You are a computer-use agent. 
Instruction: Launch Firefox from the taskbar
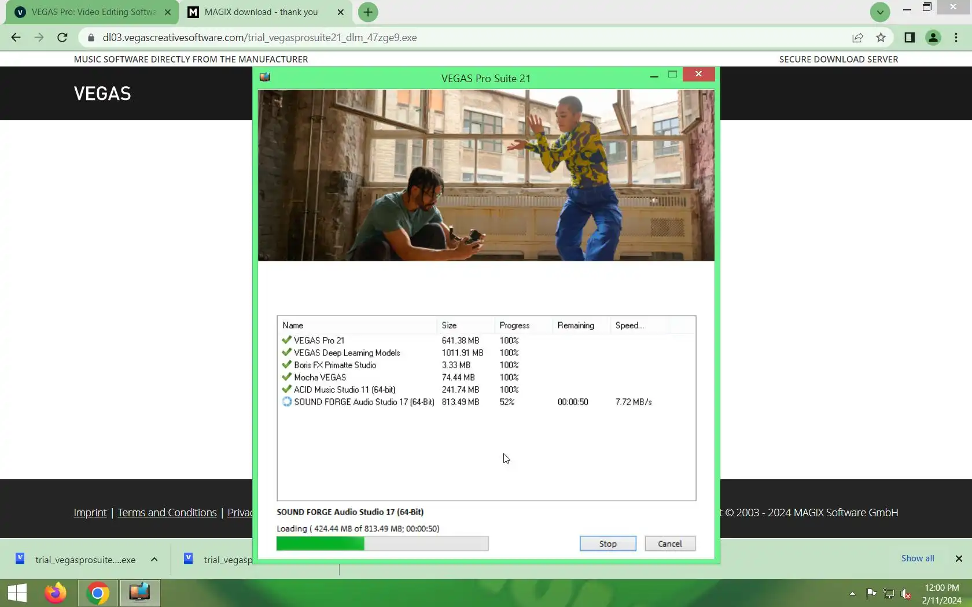point(56,593)
